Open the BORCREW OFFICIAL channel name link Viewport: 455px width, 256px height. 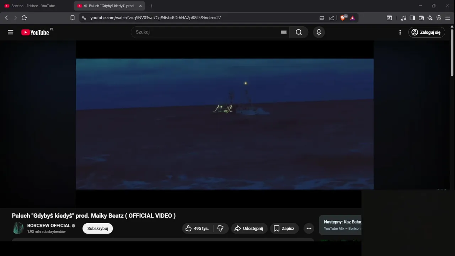click(49, 226)
